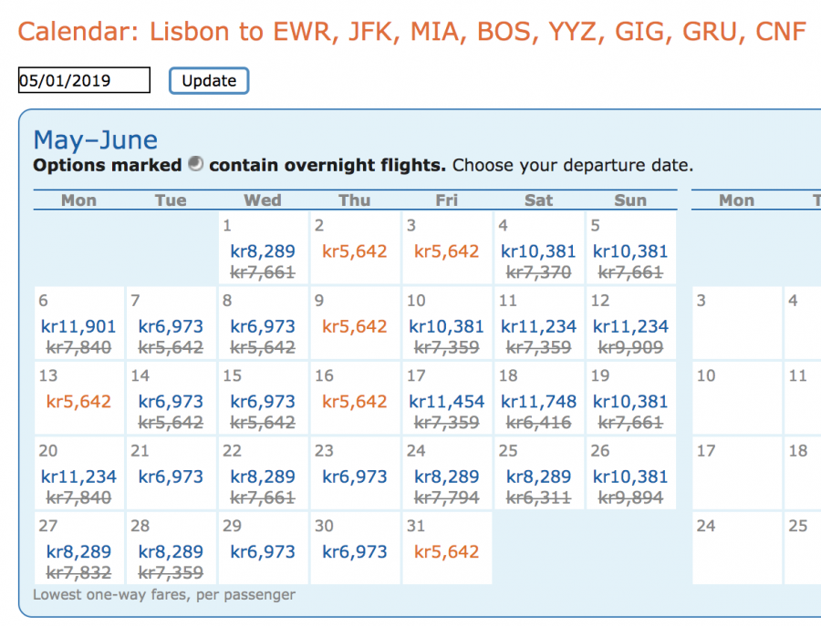The image size is (821, 626).
Task: Pick May 28 departure fare kr8,289
Action: coord(170,549)
